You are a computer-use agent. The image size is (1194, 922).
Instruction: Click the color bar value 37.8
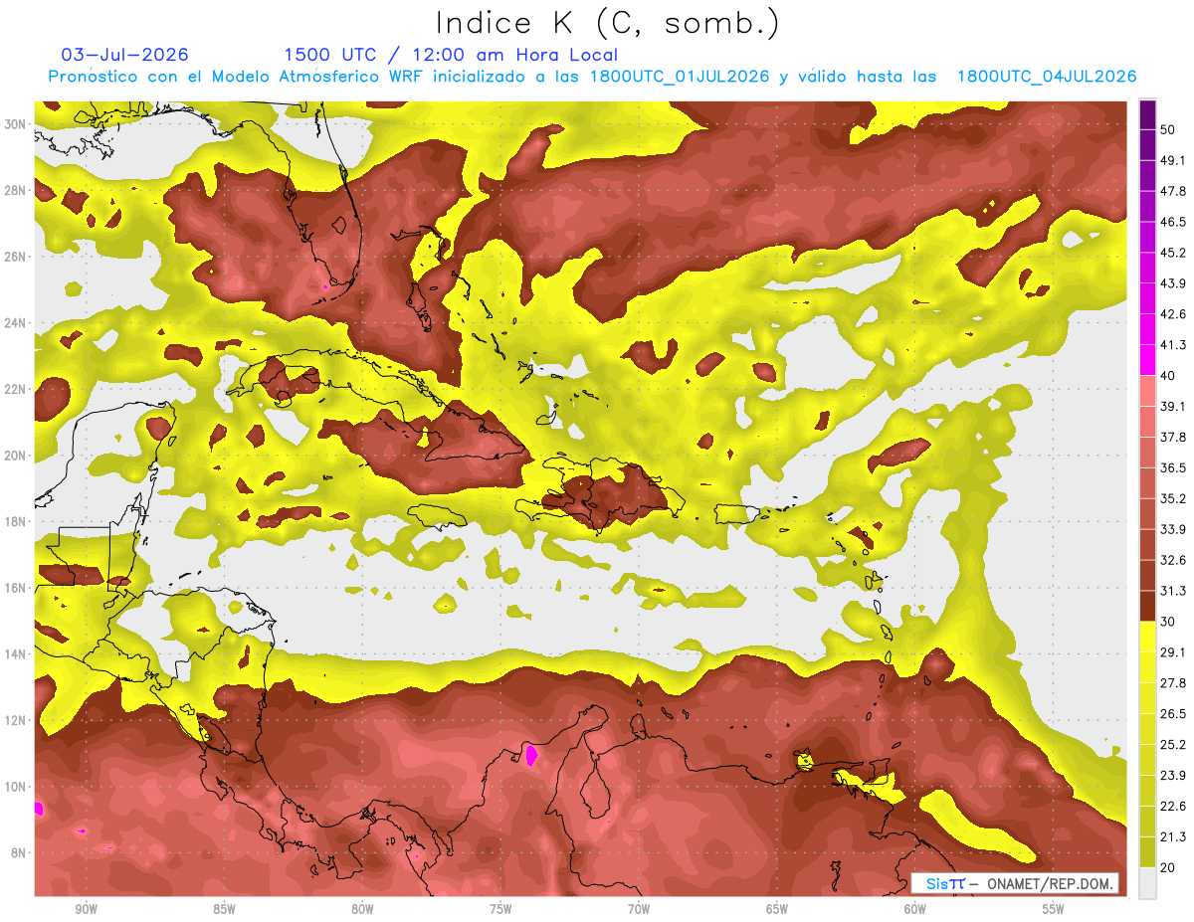(x=1173, y=437)
